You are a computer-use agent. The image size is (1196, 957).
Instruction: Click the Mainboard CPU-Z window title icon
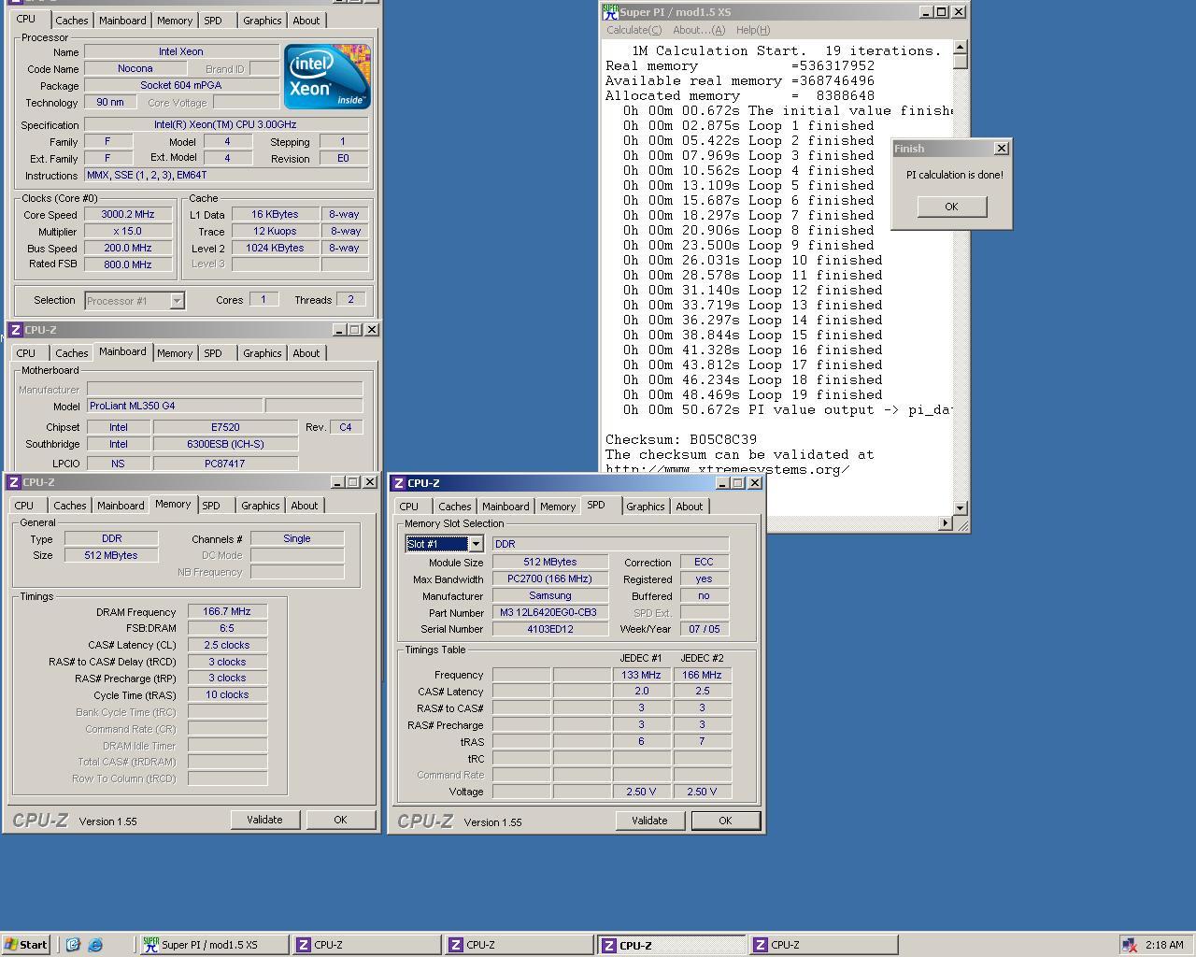pyautogui.click(x=15, y=330)
